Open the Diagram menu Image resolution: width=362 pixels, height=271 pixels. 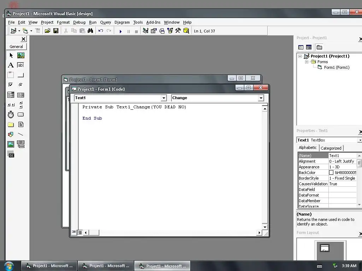[x=122, y=22]
